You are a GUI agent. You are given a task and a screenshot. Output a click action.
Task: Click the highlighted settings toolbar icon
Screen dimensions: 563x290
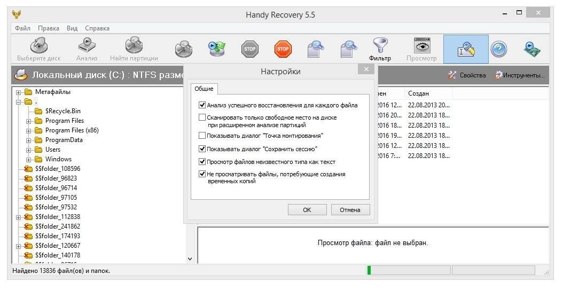coord(466,49)
